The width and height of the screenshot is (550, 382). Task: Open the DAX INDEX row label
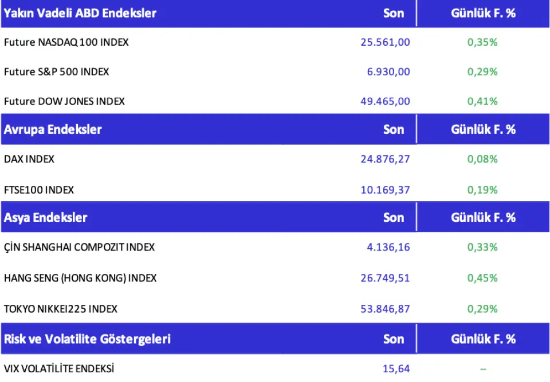pos(29,159)
